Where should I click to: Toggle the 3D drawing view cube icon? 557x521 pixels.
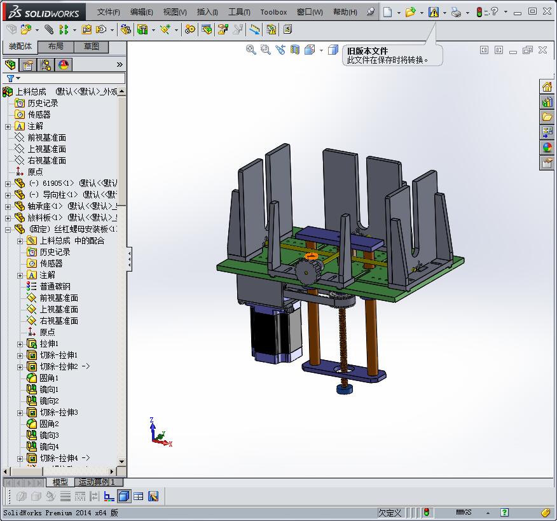124,496
